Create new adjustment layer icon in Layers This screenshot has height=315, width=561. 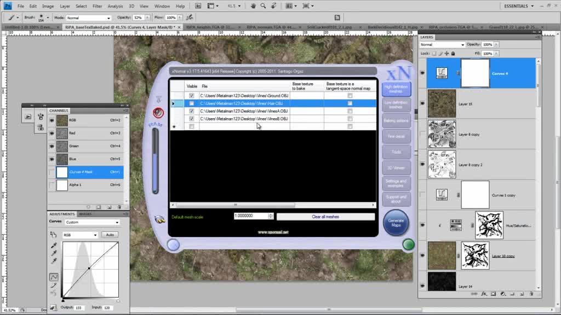[503, 294]
